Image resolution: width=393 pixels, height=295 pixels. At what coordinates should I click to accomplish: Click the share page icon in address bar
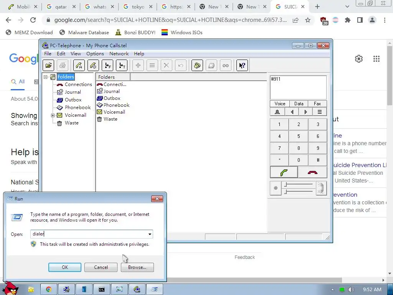296,20
